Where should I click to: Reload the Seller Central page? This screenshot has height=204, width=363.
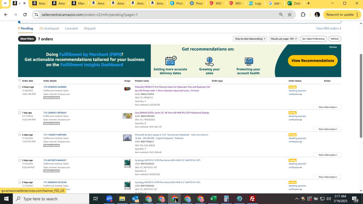[x=25, y=15]
